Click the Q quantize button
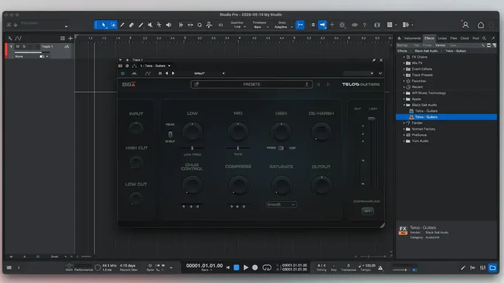504x283 pixels. tap(199, 25)
